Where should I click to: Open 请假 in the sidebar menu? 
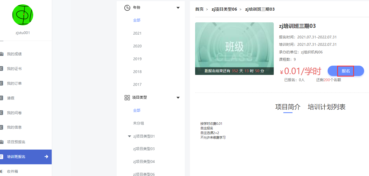(11, 98)
